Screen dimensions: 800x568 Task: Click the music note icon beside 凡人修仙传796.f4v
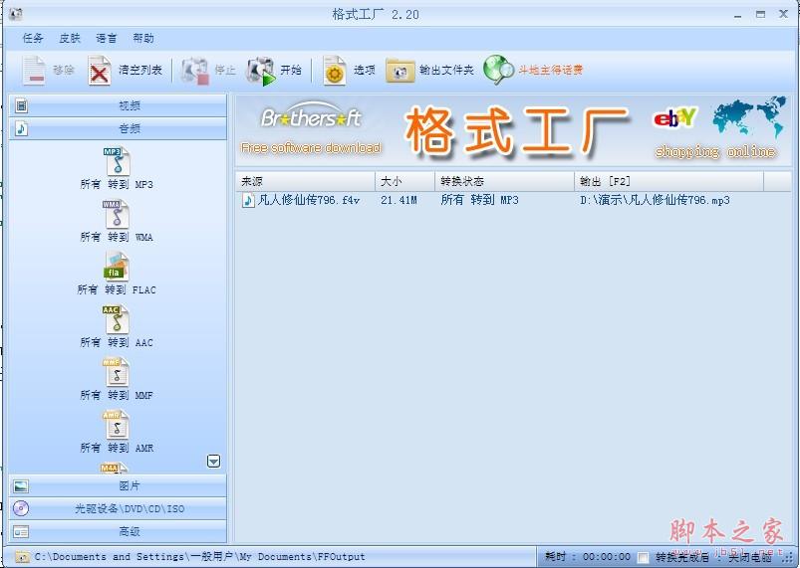tap(247, 200)
